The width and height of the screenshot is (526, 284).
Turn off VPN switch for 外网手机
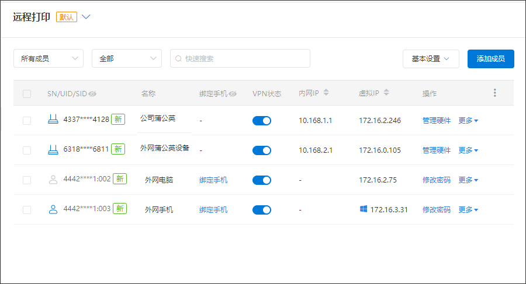click(x=262, y=210)
